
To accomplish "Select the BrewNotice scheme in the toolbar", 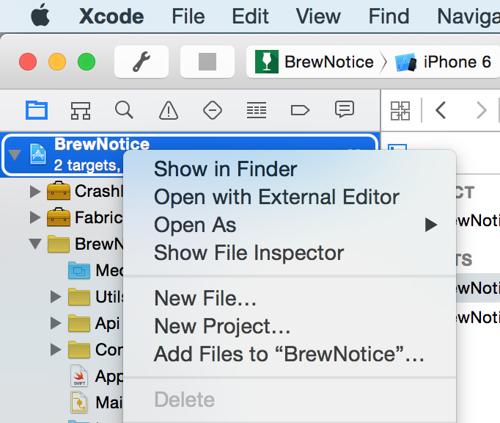I will [x=315, y=62].
